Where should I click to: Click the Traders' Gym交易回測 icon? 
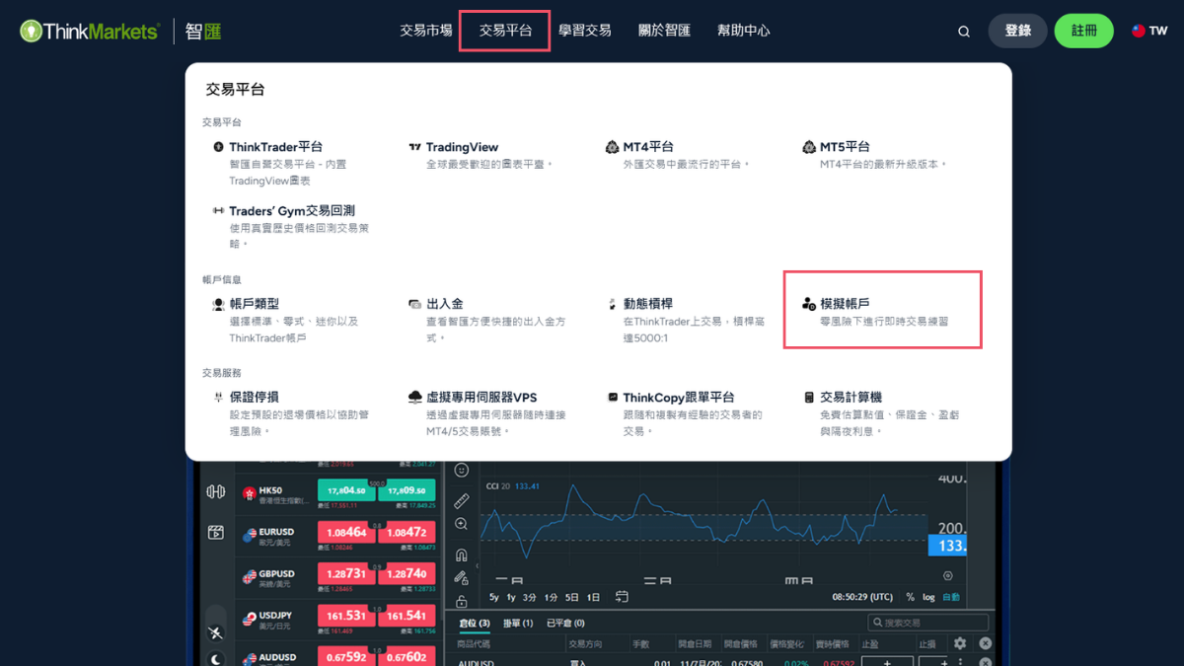pyautogui.click(x=218, y=211)
